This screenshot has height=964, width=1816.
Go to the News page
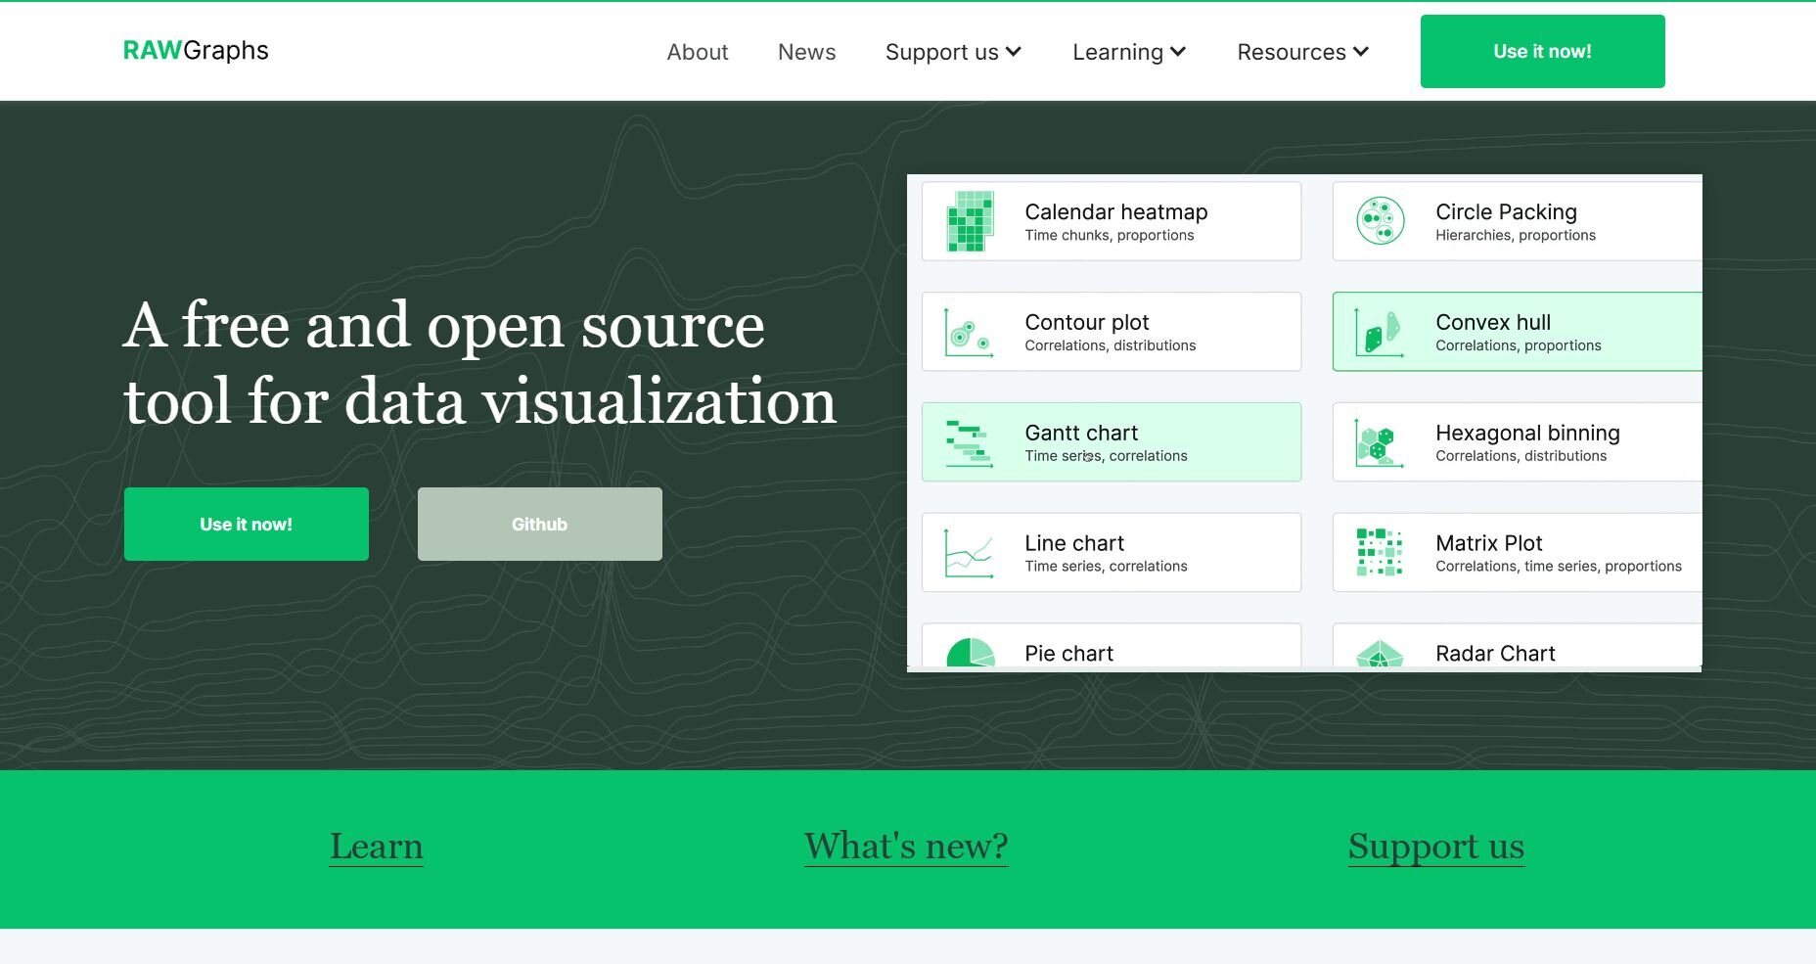click(x=806, y=52)
